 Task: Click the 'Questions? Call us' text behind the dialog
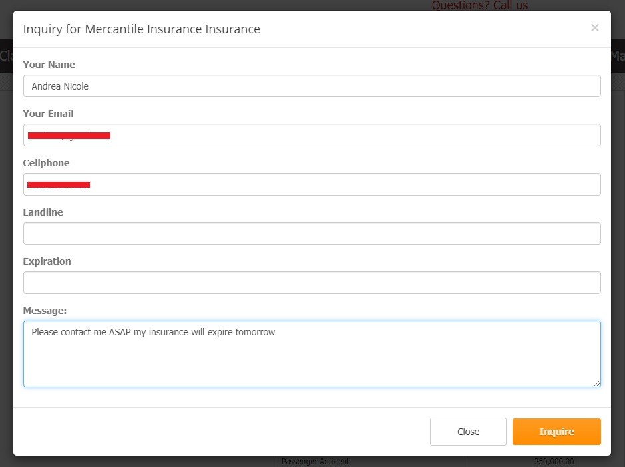pos(479,5)
